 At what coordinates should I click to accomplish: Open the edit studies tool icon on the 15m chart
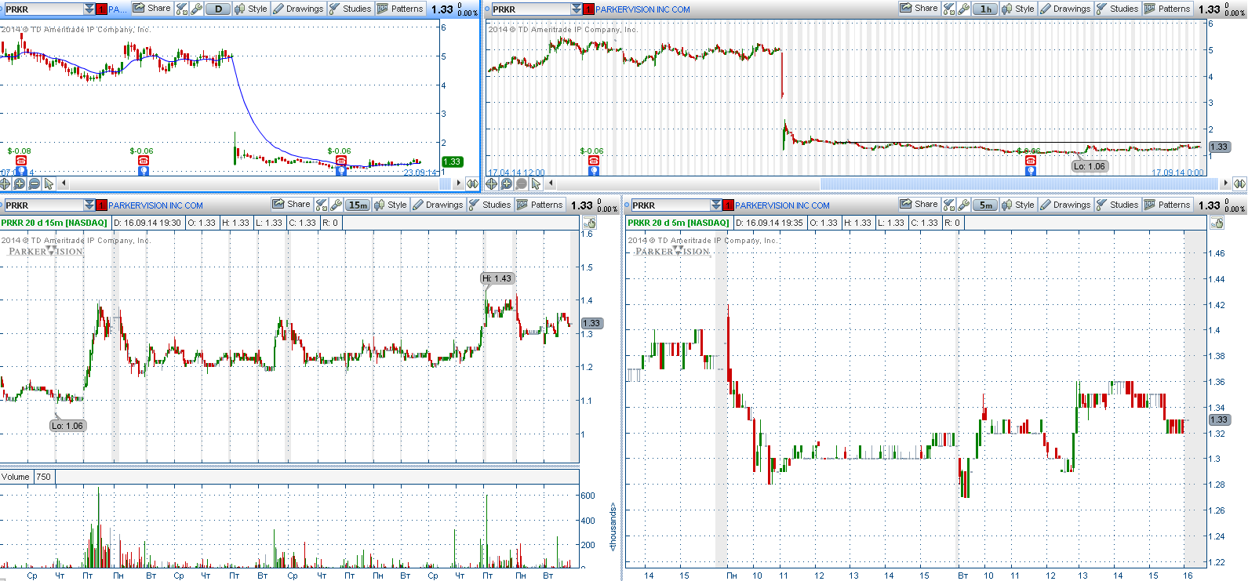321,205
